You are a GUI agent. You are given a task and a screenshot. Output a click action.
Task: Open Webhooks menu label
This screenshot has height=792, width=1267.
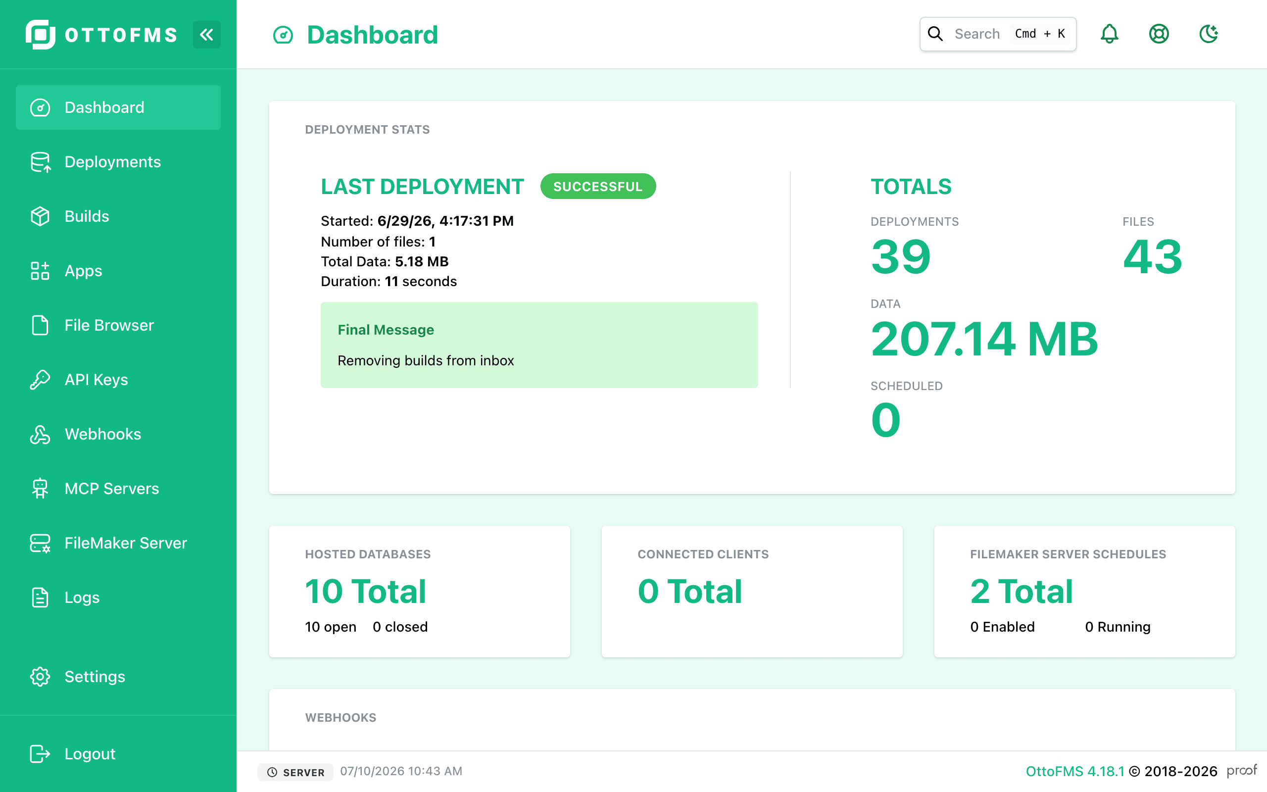coord(102,434)
